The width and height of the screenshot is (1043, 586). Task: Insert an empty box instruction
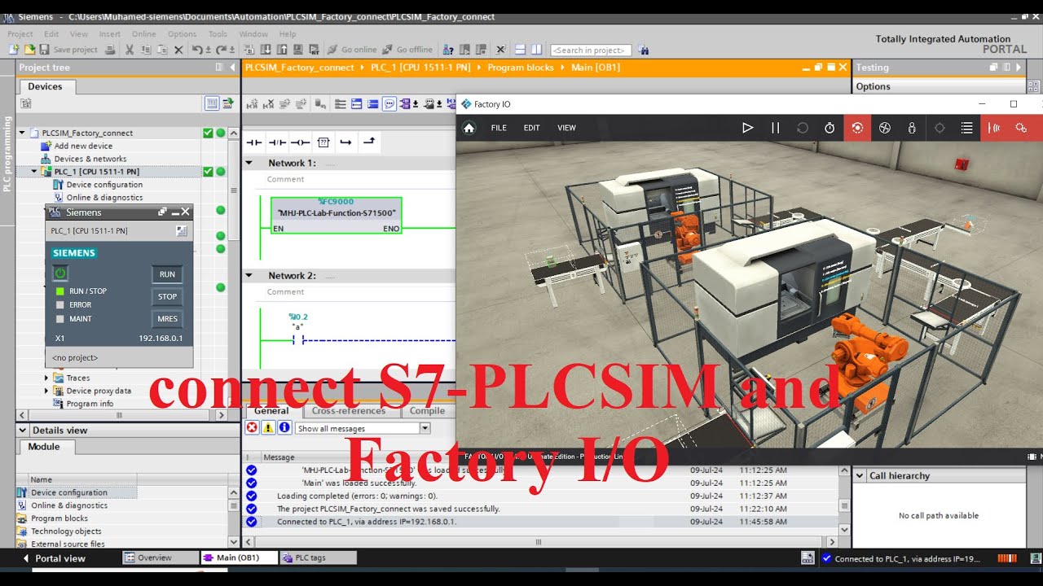click(323, 142)
